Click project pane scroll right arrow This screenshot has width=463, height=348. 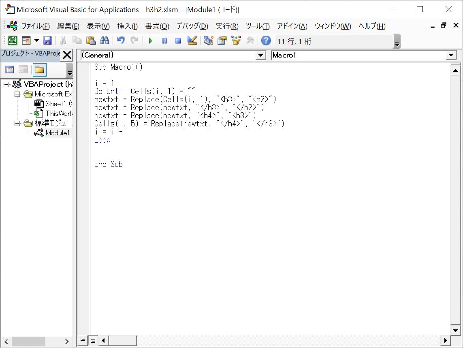(67, 342)
